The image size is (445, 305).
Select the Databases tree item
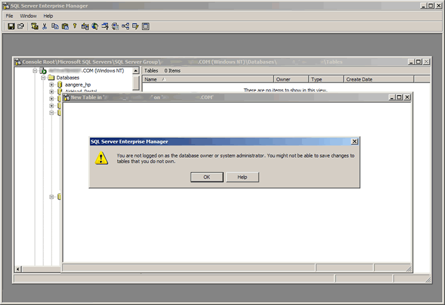(x=68, y=78)
